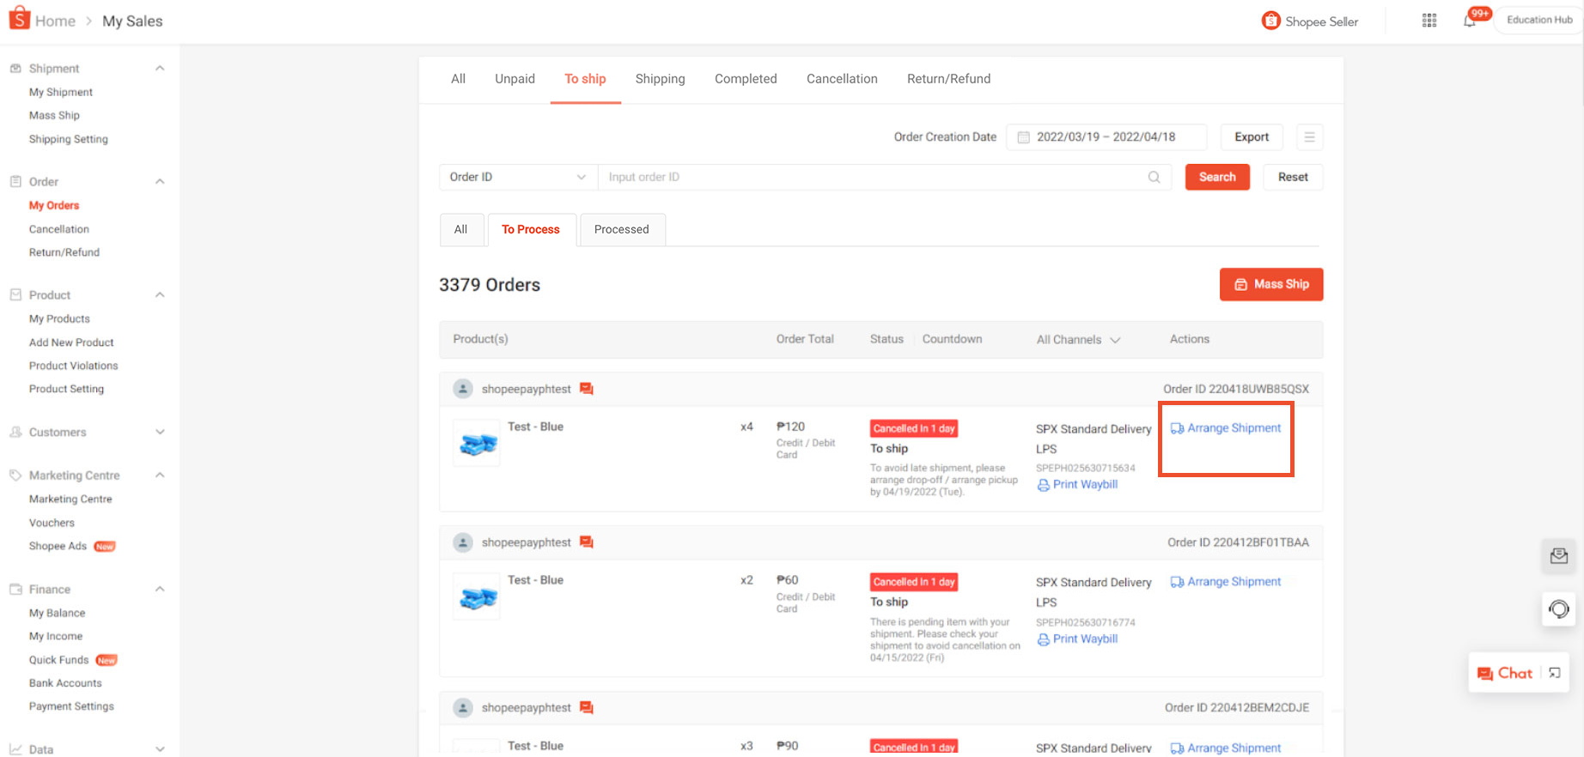Screen dimensions: 1584x757
Task: Click the search magnifier icon in order input
Action: click(1154, 177)
